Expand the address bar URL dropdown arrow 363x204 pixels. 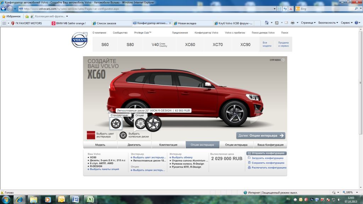tap(275, 9)
